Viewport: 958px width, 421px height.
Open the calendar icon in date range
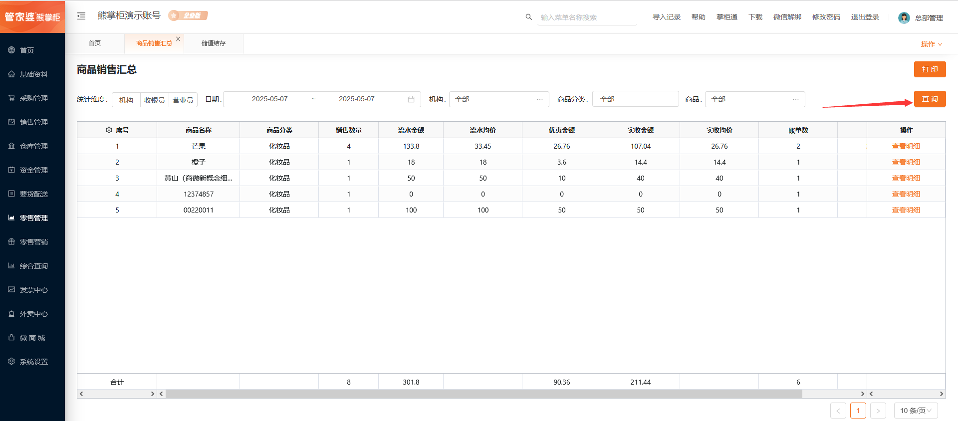tap(411, 99)
